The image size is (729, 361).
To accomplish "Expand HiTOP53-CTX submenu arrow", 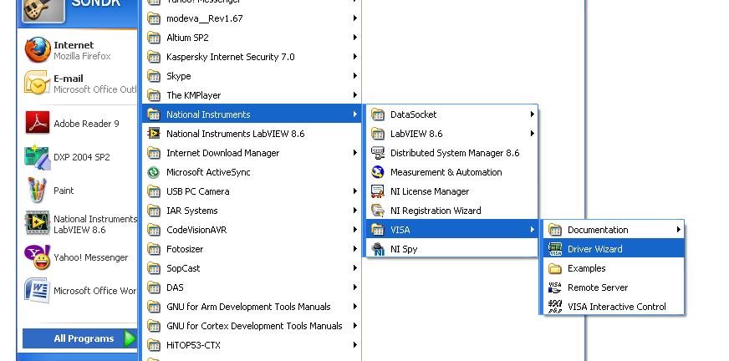I will coord(354,345).
